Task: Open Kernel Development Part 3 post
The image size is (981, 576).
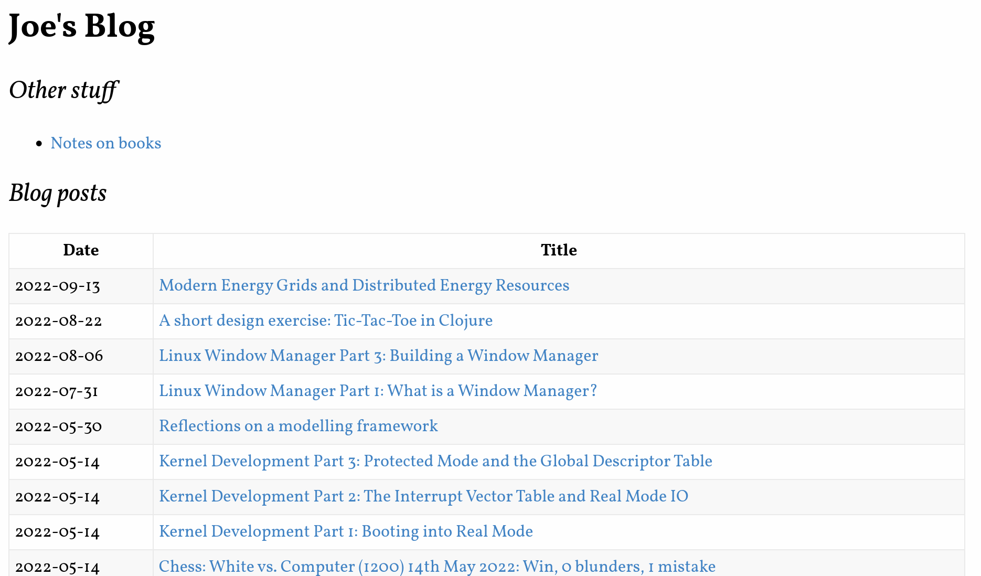Action: (x=435, y=461)
